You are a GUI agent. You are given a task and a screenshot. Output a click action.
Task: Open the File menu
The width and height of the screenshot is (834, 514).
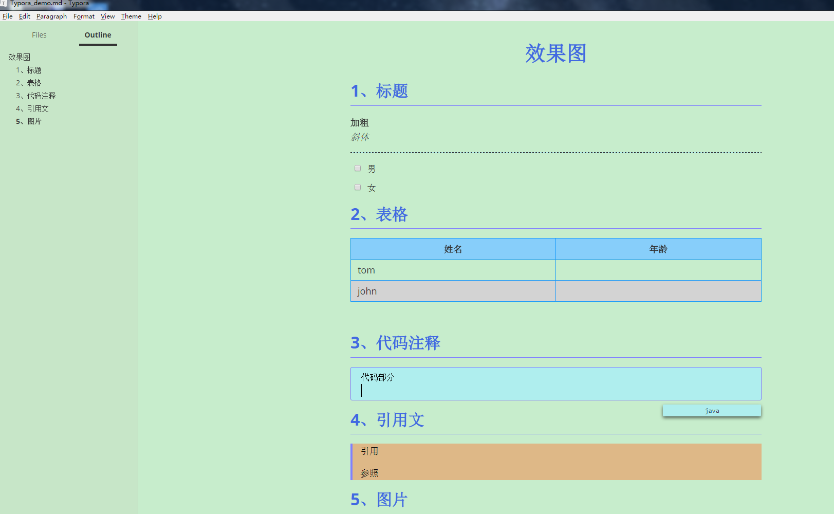(x=8, y=16)
